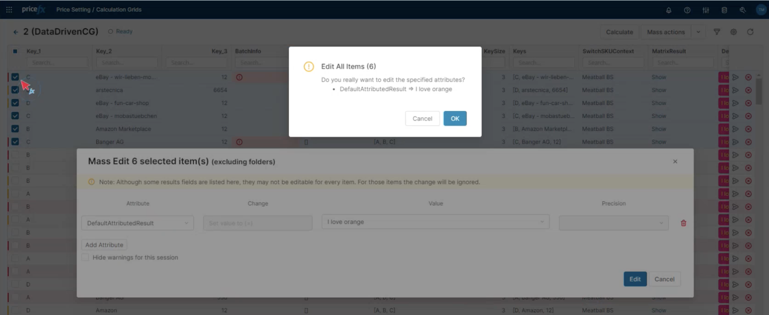The image size is (769, 315).
Task: Open the user profile avatar menu
Action: (x=761, y=10)
